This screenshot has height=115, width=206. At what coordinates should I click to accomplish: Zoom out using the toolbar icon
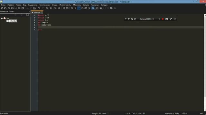point(59,8)
